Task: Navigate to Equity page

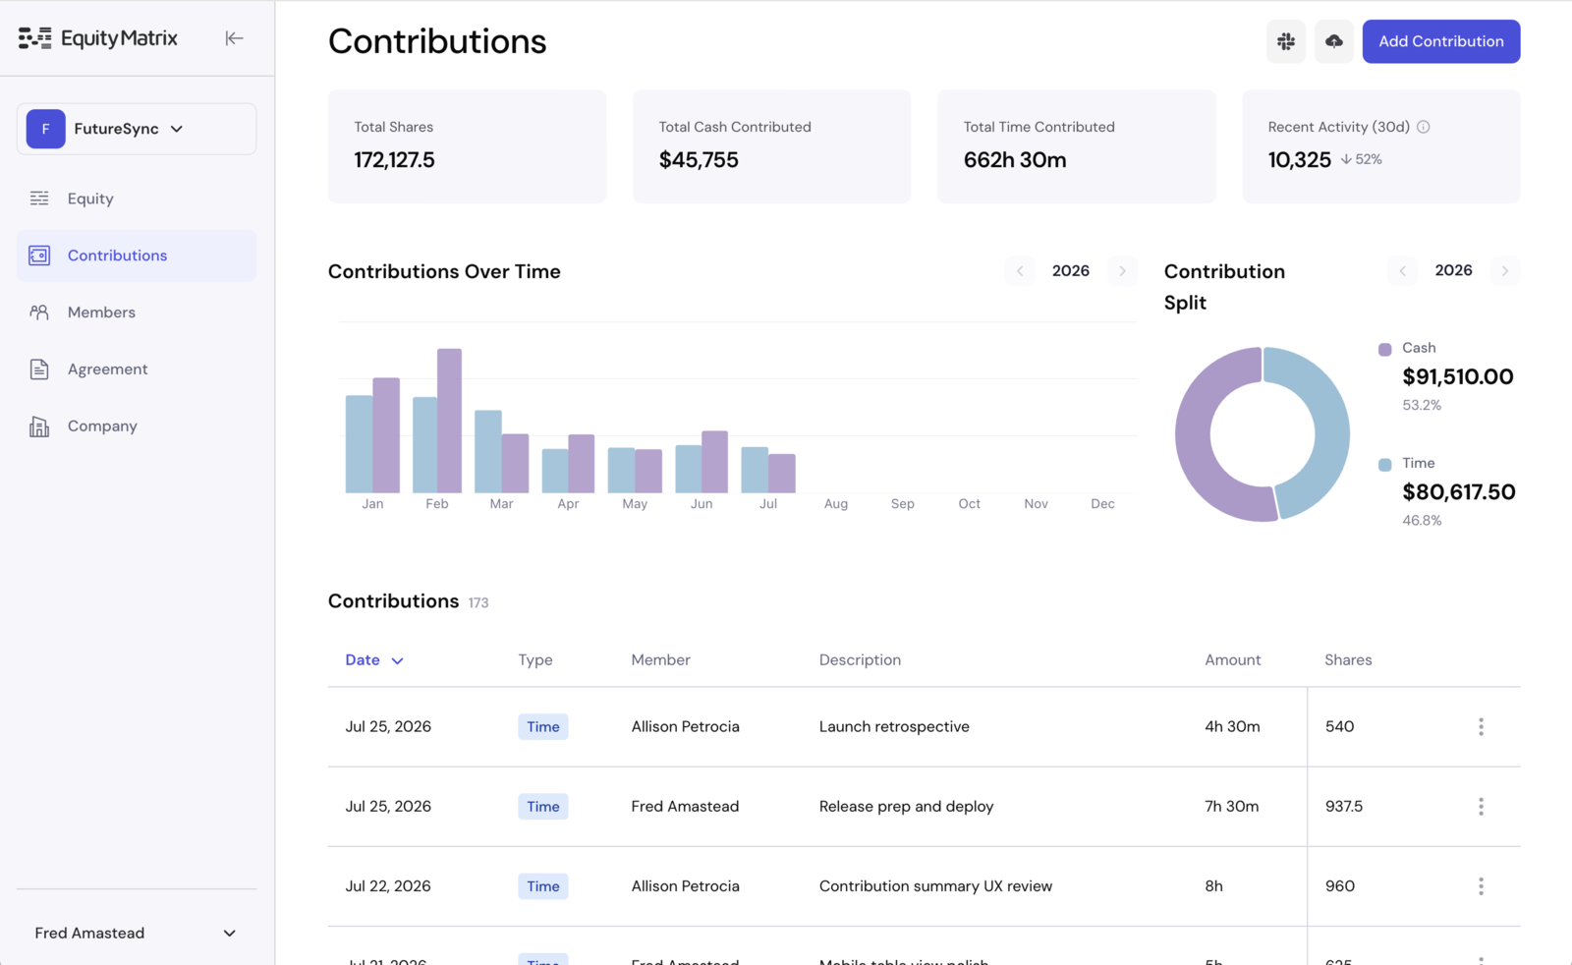Action: tap(137, 199)
